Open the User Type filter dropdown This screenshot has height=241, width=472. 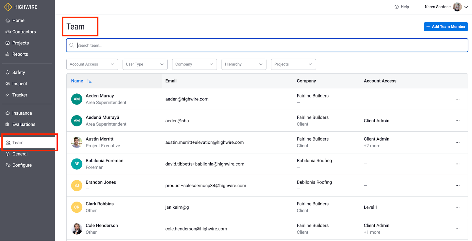point(145,64)
